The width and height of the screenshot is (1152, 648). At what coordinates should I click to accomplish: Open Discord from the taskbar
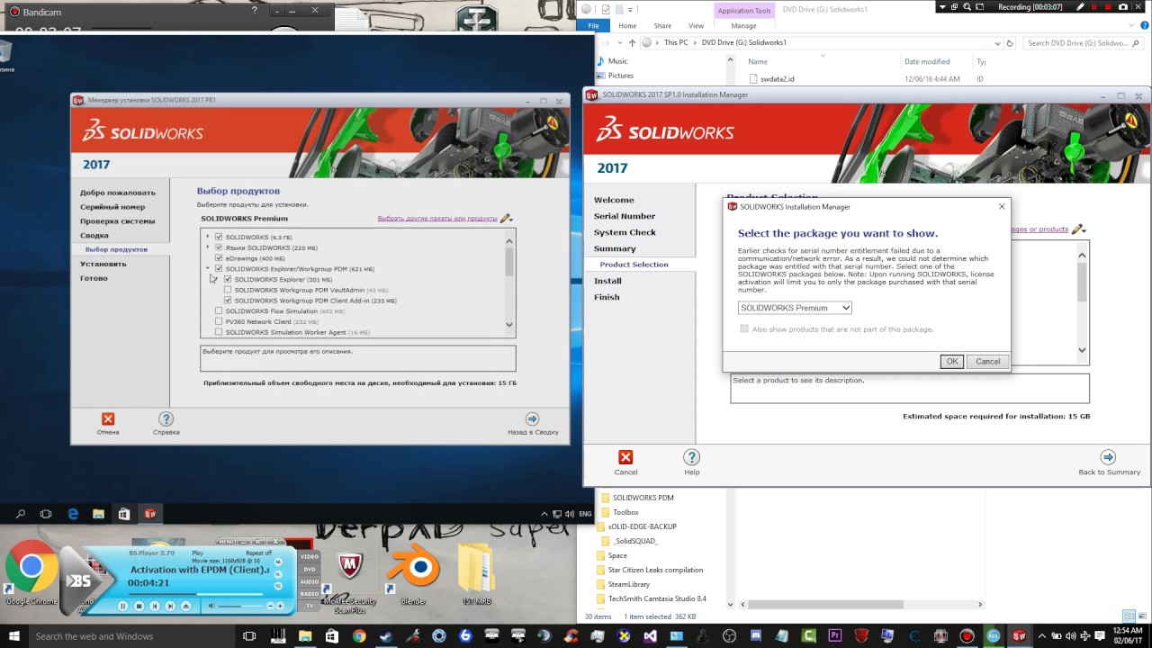click(x=756, y=636)
